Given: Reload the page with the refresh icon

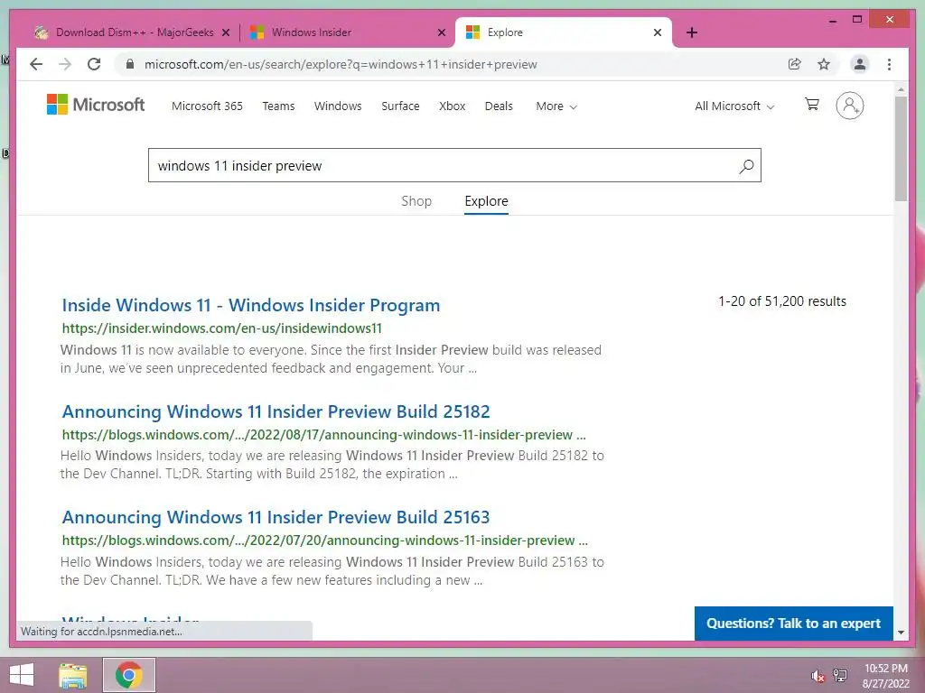Looking at the screenshot, I should point(94,64).
